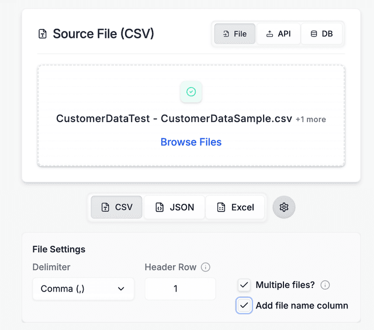Viewport: 374px width, 330px height.
Task: Untick the Multiple files checkbox
Action: tap(244, 284)
